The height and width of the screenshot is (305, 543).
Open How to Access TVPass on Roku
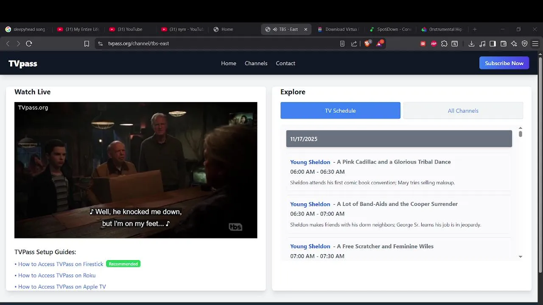(57, 275)
